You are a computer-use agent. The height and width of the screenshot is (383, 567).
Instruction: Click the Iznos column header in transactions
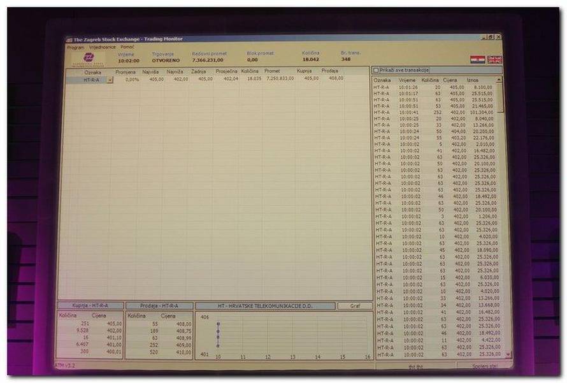click(x=472, y=80)
